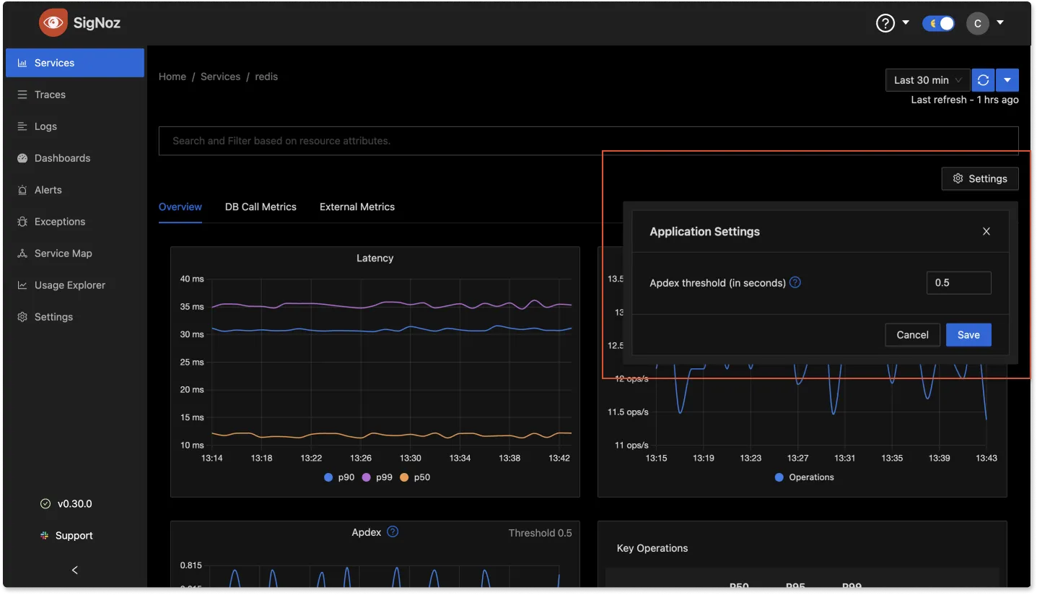Open the user avatar C

(977, 23)
